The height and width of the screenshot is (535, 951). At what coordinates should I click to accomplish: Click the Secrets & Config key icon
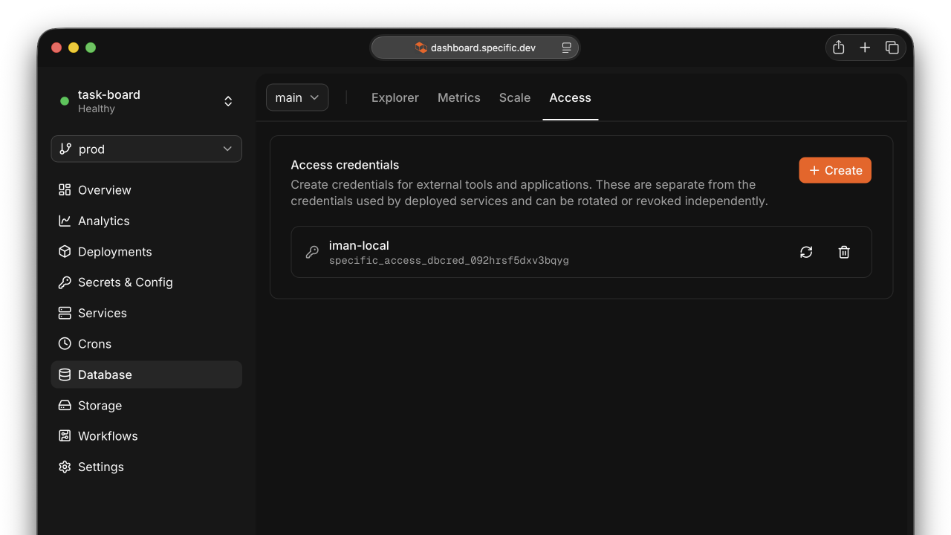(x=65, y=282)
